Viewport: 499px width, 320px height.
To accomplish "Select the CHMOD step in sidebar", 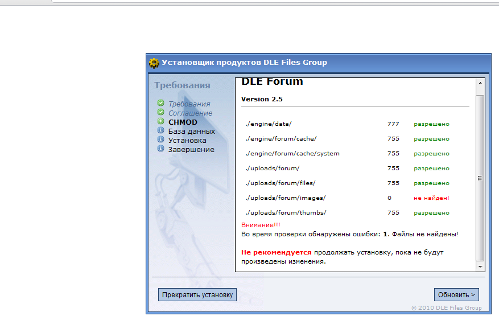I will point(183,122).
